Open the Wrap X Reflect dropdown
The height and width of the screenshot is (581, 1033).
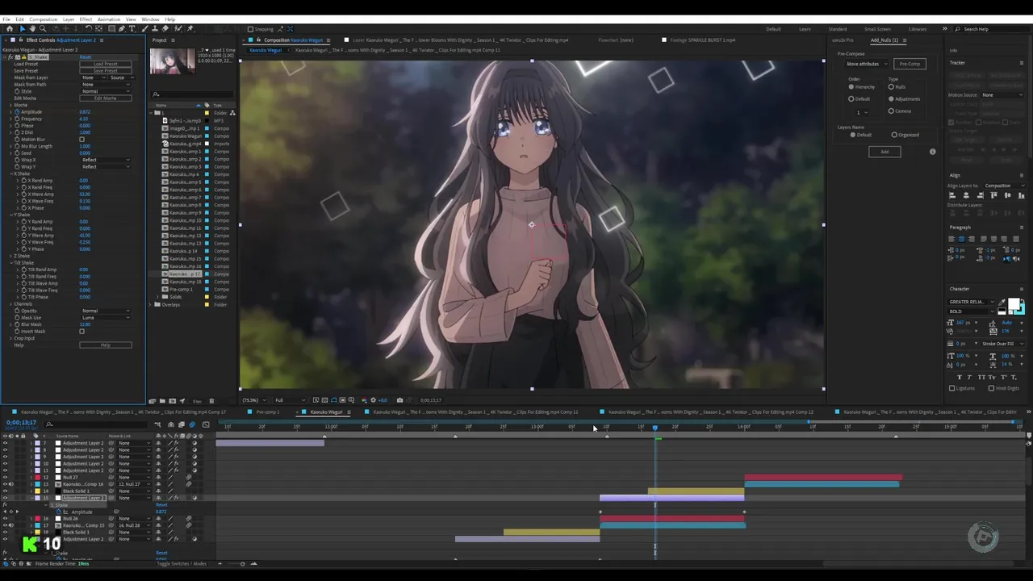click(105, 160)
